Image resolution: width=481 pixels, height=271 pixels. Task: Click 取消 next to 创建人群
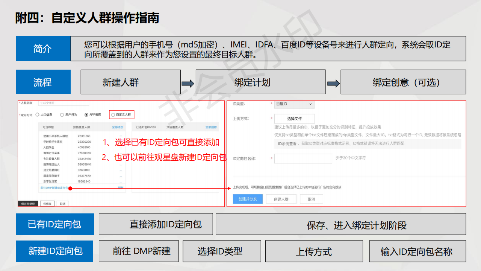[312, 199]
